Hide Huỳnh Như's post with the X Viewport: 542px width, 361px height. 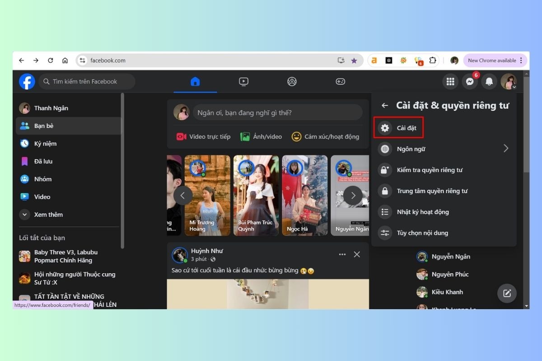[357, 255]
